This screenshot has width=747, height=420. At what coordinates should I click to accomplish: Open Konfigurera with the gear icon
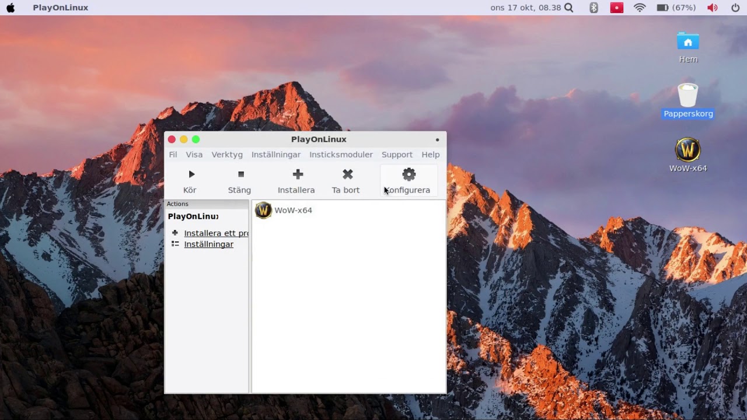[x=409, y=174]
